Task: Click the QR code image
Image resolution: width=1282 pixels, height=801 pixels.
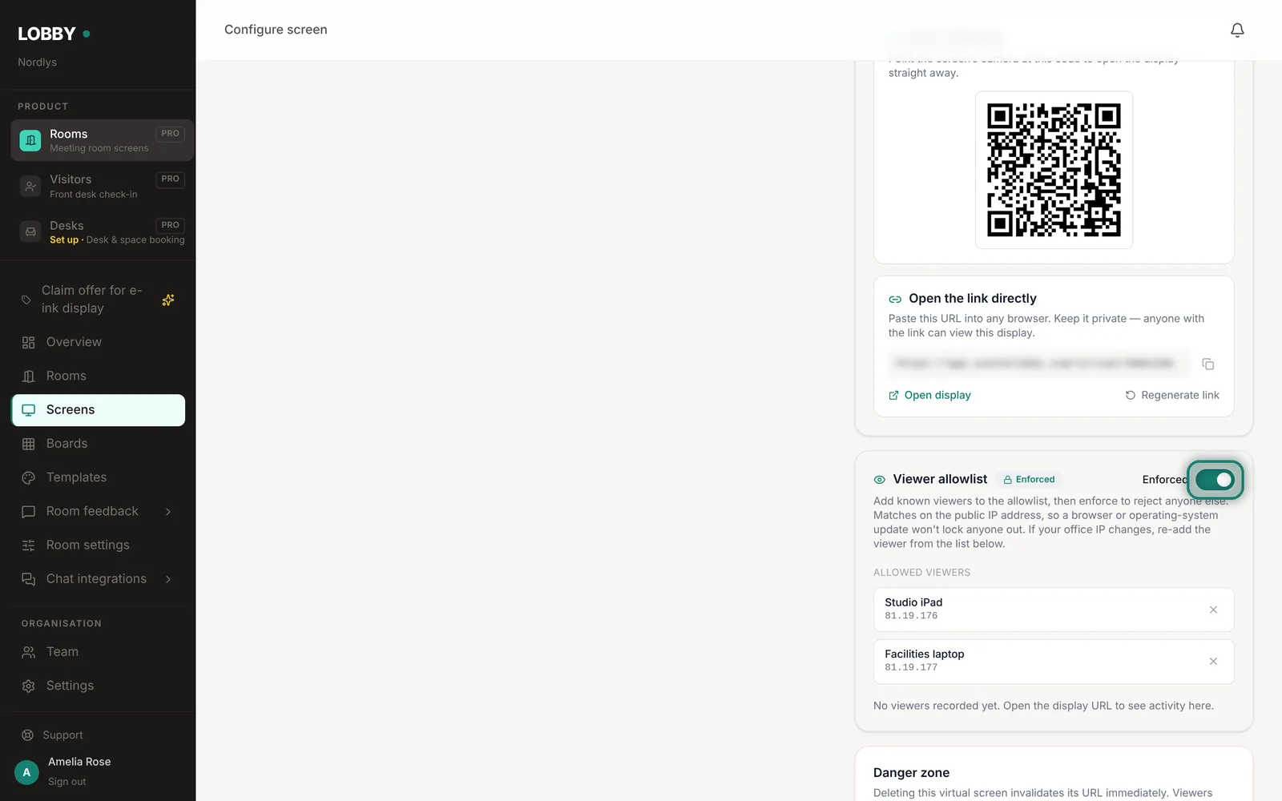Action: point(1054,170)
